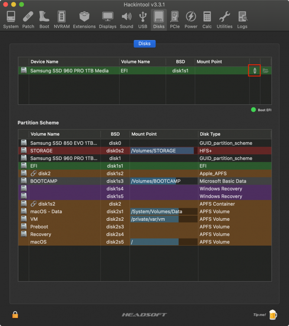Click the Boot EFI legend indicator

(x=253, y=110)
